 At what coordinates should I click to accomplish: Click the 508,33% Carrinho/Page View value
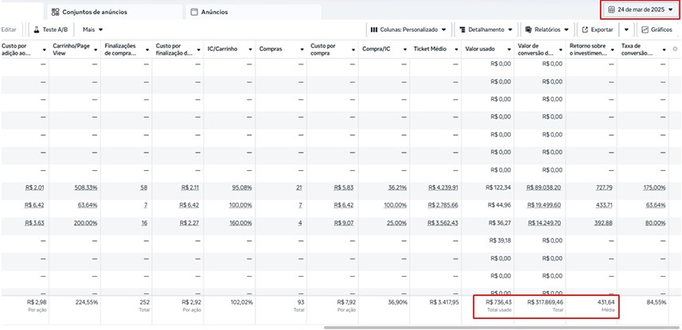85,188
